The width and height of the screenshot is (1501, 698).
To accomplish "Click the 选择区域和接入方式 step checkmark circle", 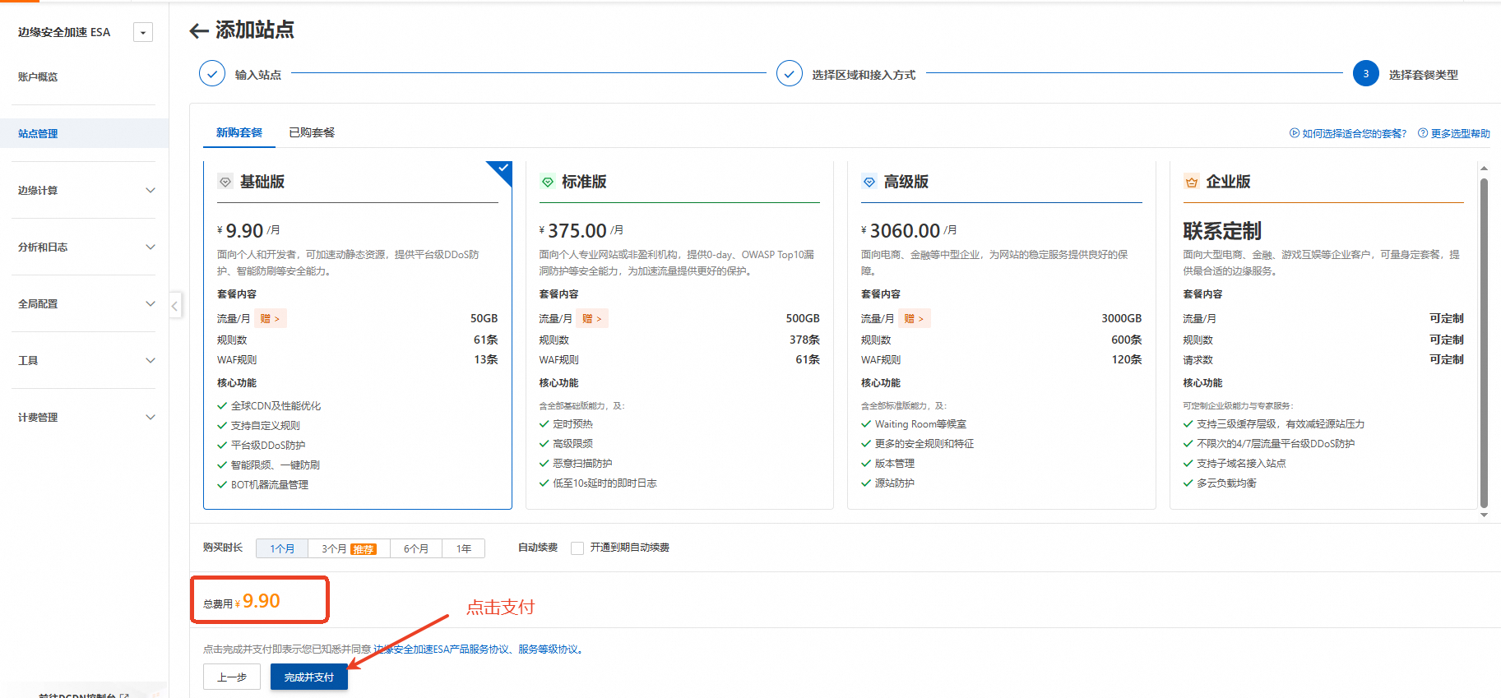I will 790,73.
